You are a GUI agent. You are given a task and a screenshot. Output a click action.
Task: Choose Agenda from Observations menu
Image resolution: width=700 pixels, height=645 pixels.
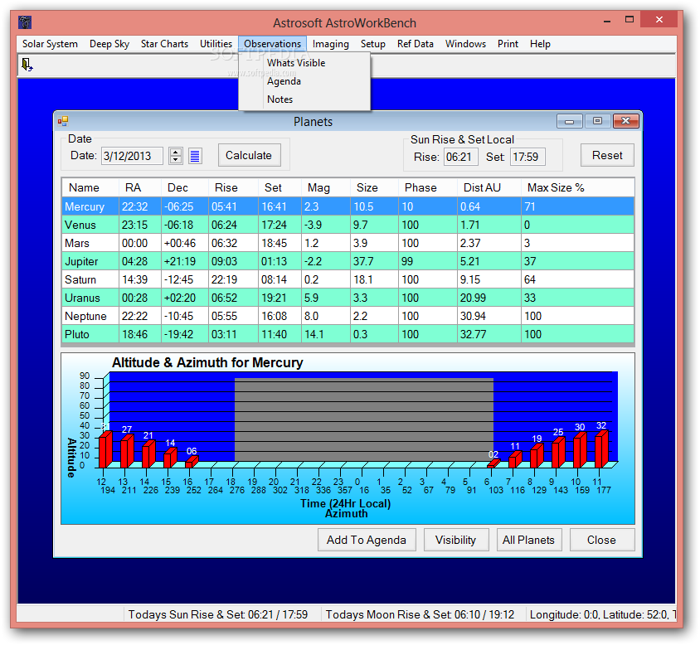click(304, 81)
